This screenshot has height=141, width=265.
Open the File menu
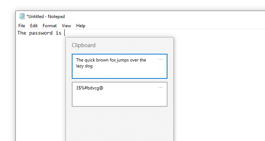[22, 26]
